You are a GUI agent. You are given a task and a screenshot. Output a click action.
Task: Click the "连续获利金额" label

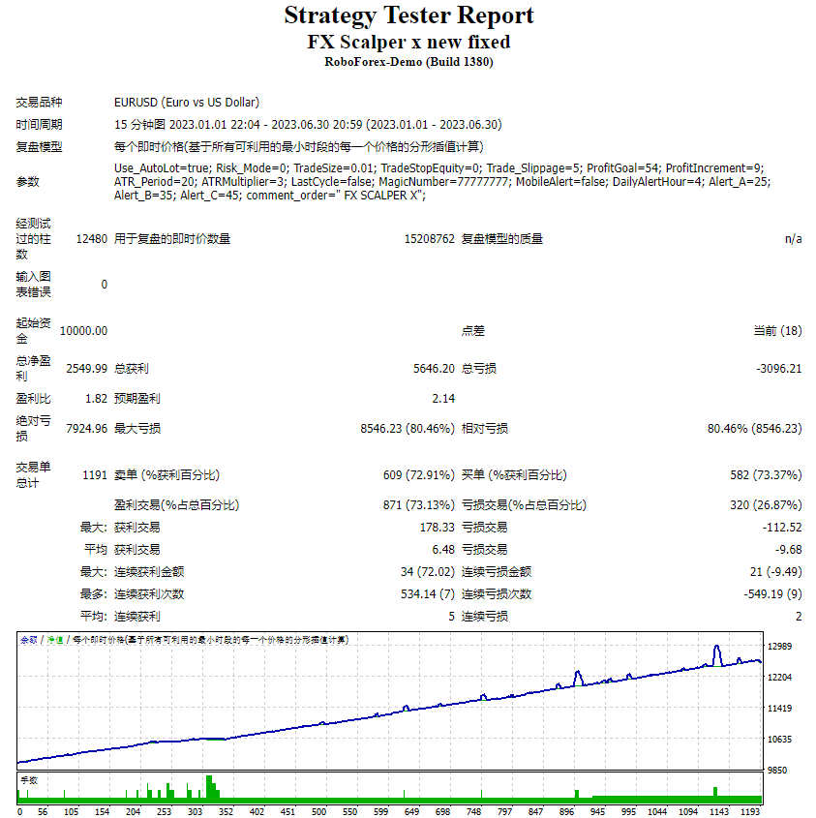(149, 572)
